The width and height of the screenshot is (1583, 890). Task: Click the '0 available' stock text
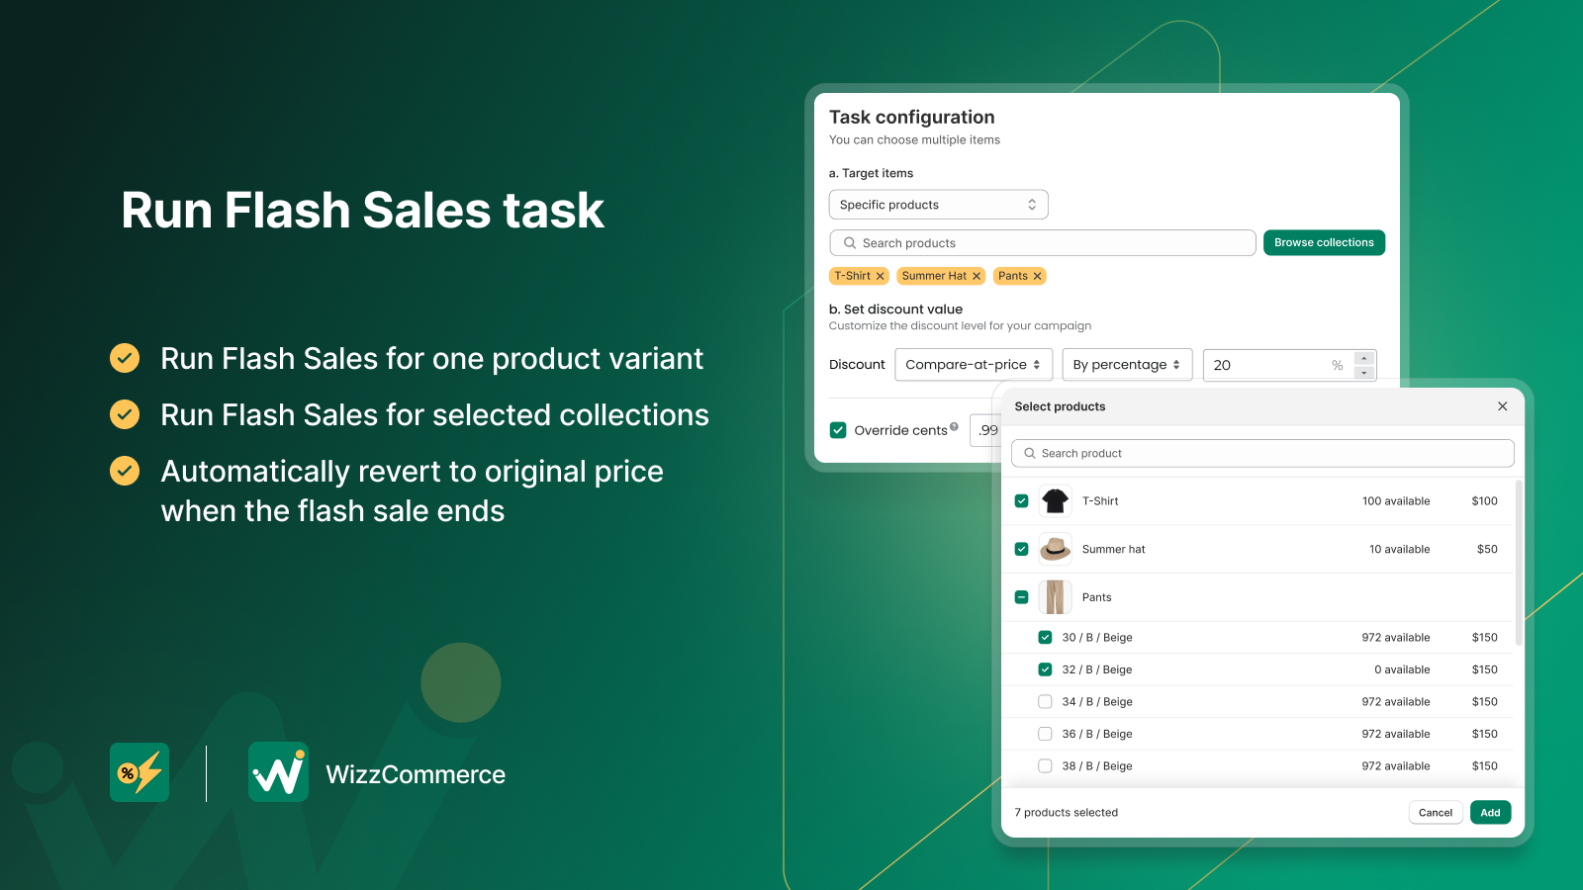(1402, 669)
